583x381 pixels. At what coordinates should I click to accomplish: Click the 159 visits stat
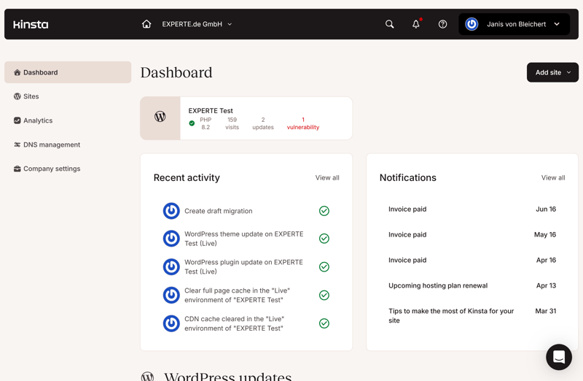point(232,123)
